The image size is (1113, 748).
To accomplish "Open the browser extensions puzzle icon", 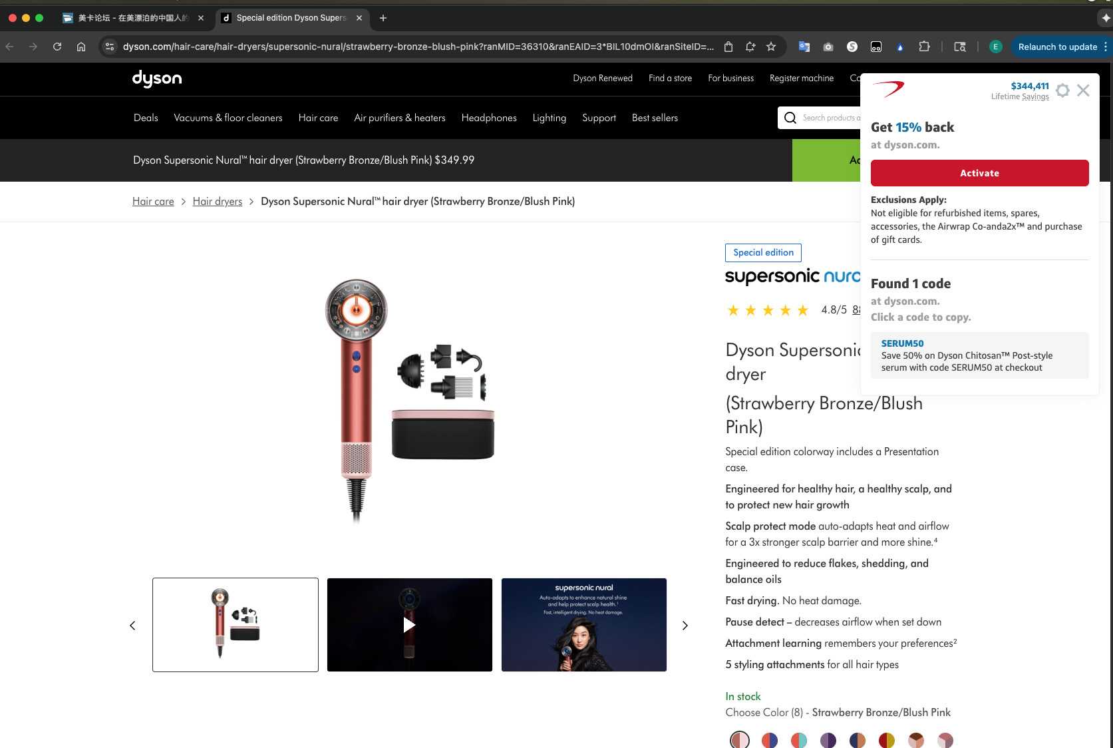I will (x=924, y=47).
